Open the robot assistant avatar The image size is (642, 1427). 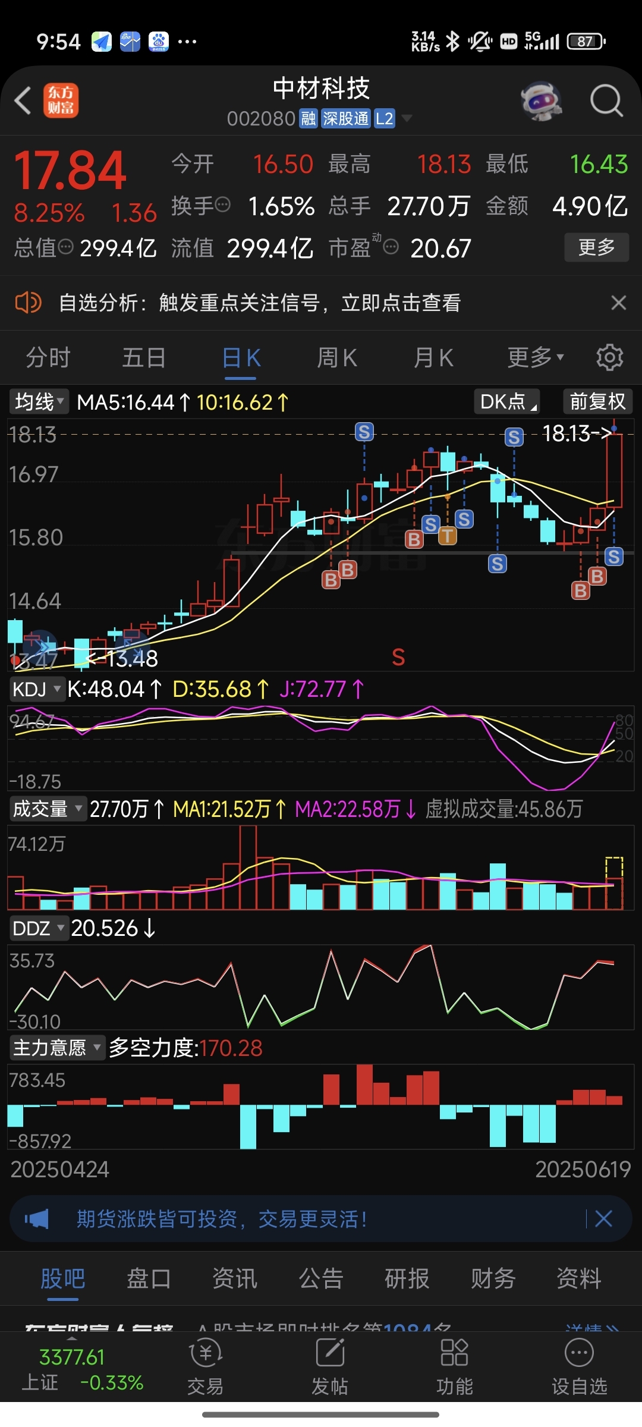[542, 100]
